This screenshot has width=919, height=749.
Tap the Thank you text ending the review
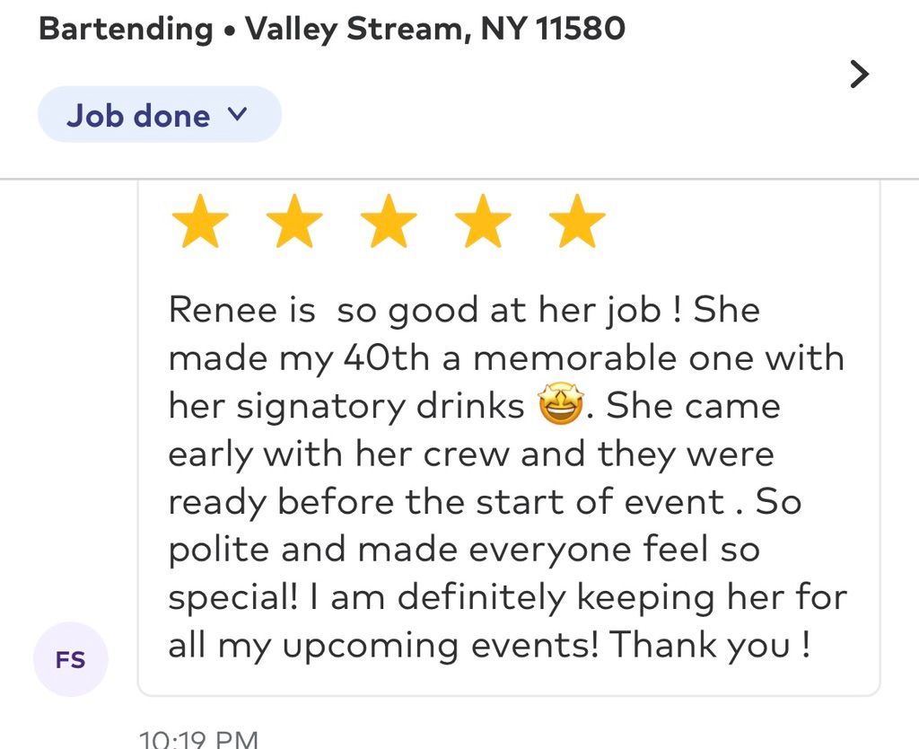pos(711,644)
